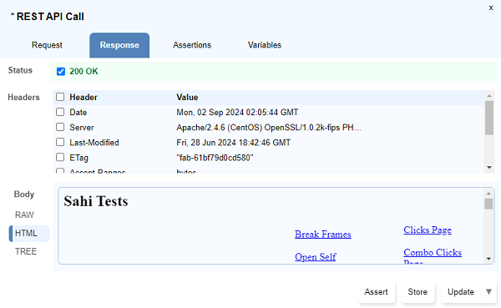Open the Assertions tab

point(192,45)
